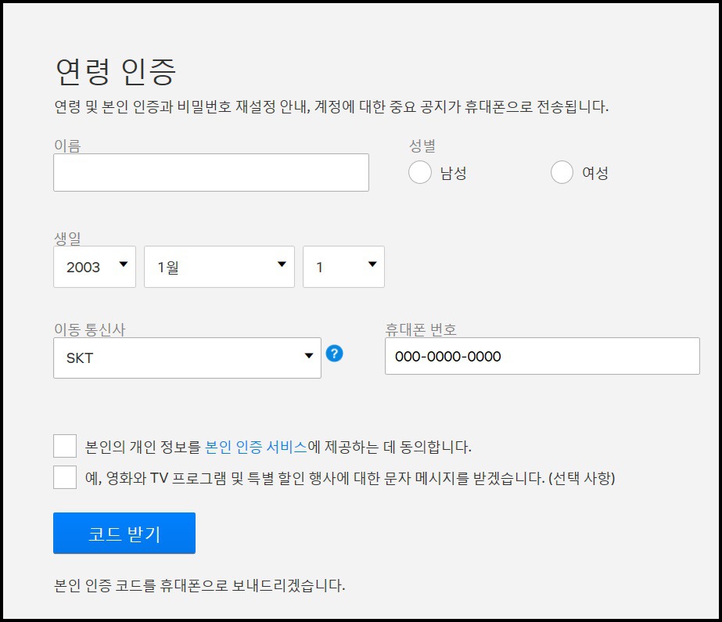
Task: Click the 이동 통신사 label
Action: pos(90,329)
